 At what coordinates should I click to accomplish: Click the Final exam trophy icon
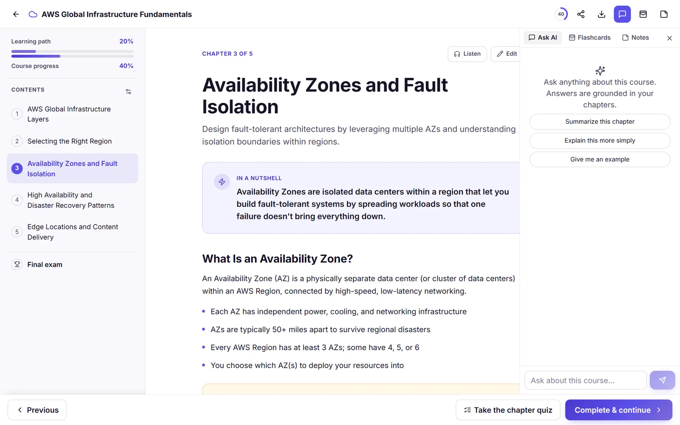click(x=17, y=264)
